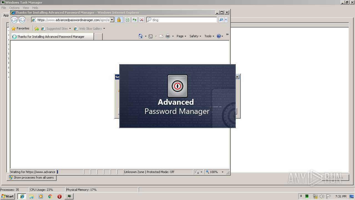Click the Read Mail icon
The image size is (355, 200).
161,36
